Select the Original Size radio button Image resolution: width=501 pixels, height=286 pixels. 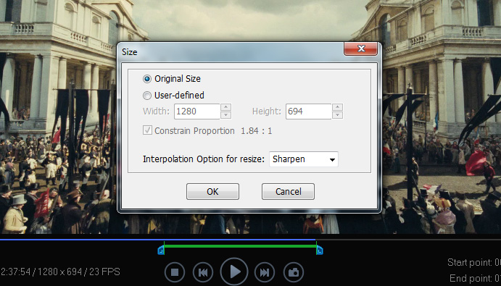click(x=147, y=79)
